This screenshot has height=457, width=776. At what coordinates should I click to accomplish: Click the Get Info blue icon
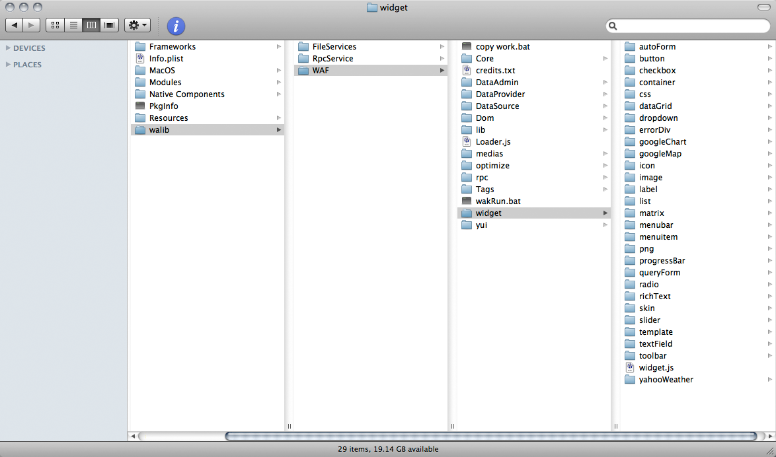point(176,26)
